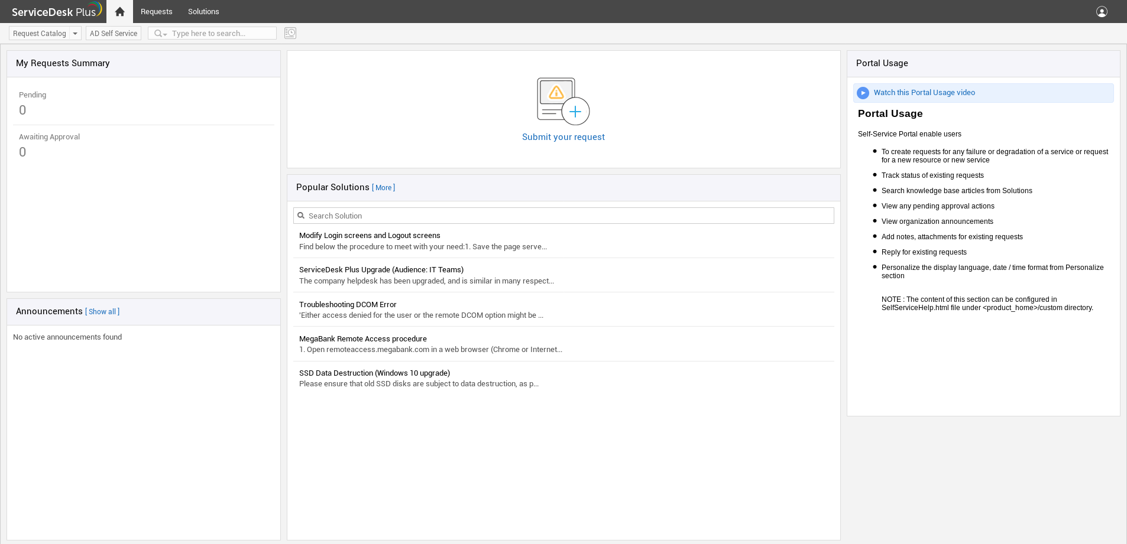Click Watch this Portal Usage video link

(x=924, y=93)
